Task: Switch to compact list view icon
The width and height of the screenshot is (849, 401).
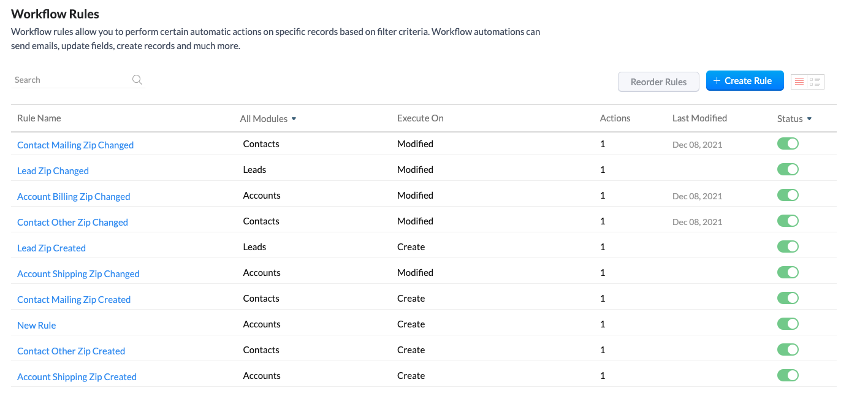Action: 799,82
